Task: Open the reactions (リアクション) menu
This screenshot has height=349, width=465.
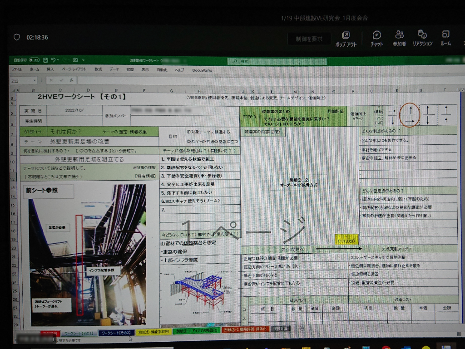Action: click(422, 38)
